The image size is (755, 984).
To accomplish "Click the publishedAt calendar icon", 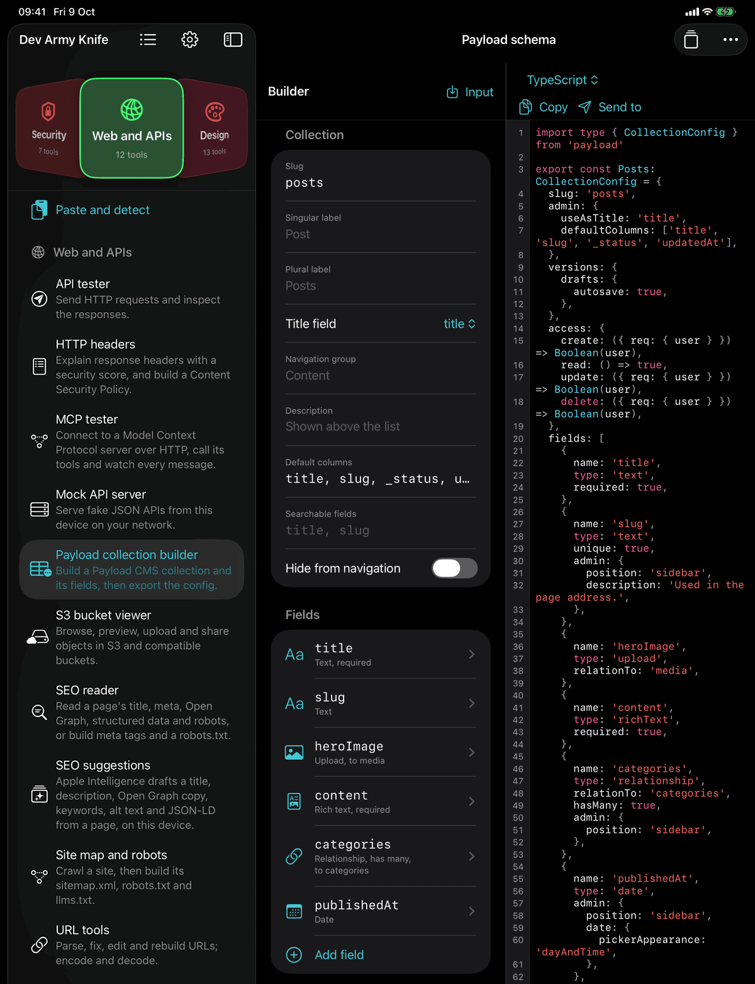I will pyautogui.click(x=294, y=911).
